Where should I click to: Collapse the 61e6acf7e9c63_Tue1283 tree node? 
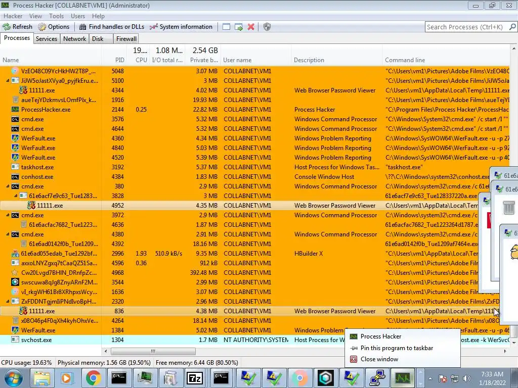(x=16, y=196)
